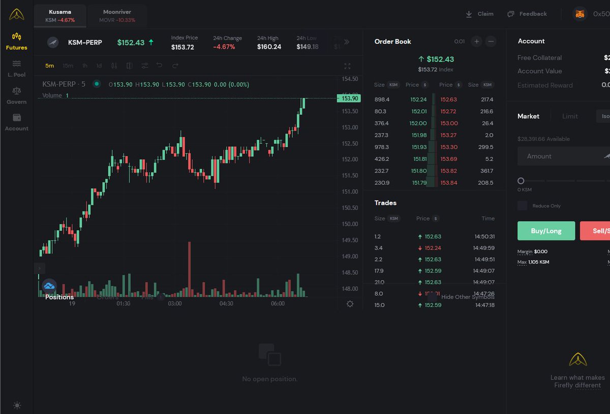
Task: Toggle order book Size unit KSM badge on bid side
Action: [394, 85]
